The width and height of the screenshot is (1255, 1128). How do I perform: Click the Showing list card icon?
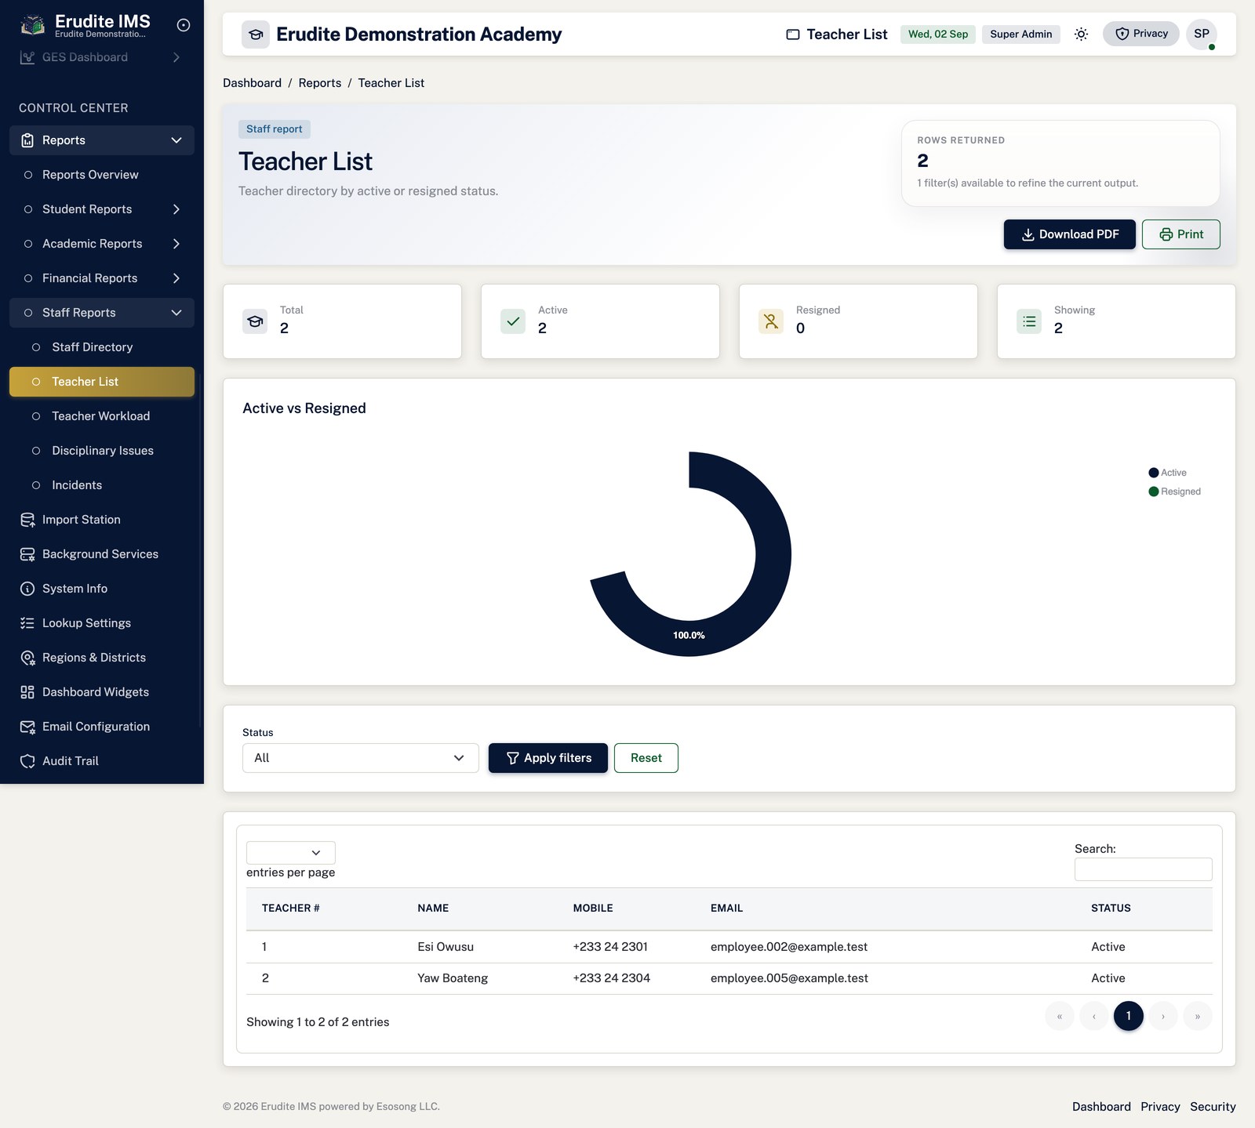click(1029, 321)
